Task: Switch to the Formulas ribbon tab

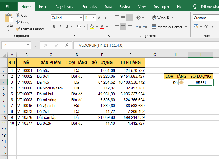Action: point(89,7)
